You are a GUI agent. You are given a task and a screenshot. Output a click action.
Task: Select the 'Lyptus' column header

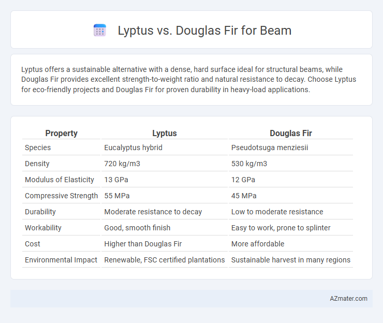pos(165,133)
